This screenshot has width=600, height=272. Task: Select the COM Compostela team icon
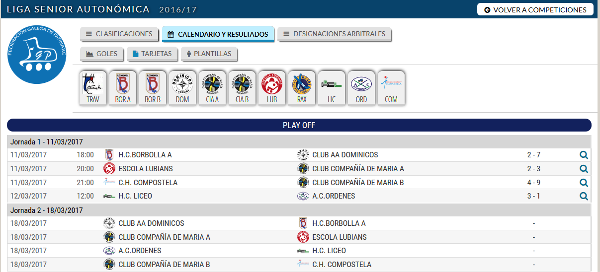[391, 88]
